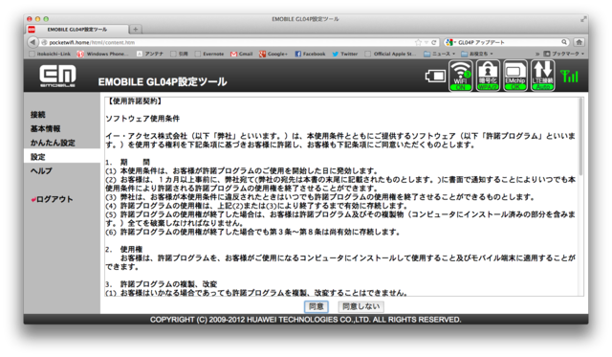The height and width of the screenshot is (357, 612).
Task: Click the EMchip OK status icon
Action: pos(515,76)
